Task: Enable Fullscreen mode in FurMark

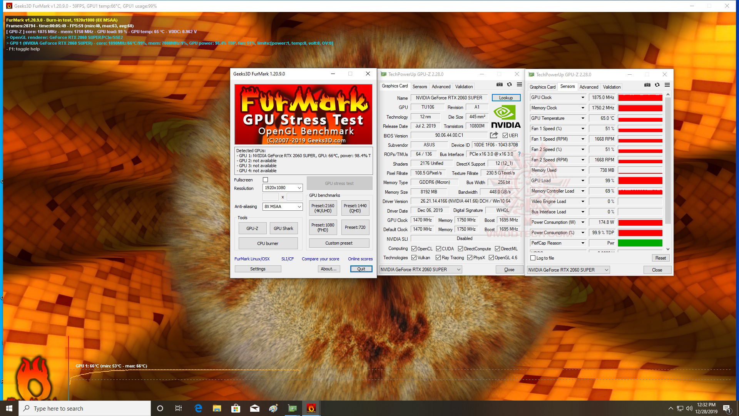Action: pos(265,180)
